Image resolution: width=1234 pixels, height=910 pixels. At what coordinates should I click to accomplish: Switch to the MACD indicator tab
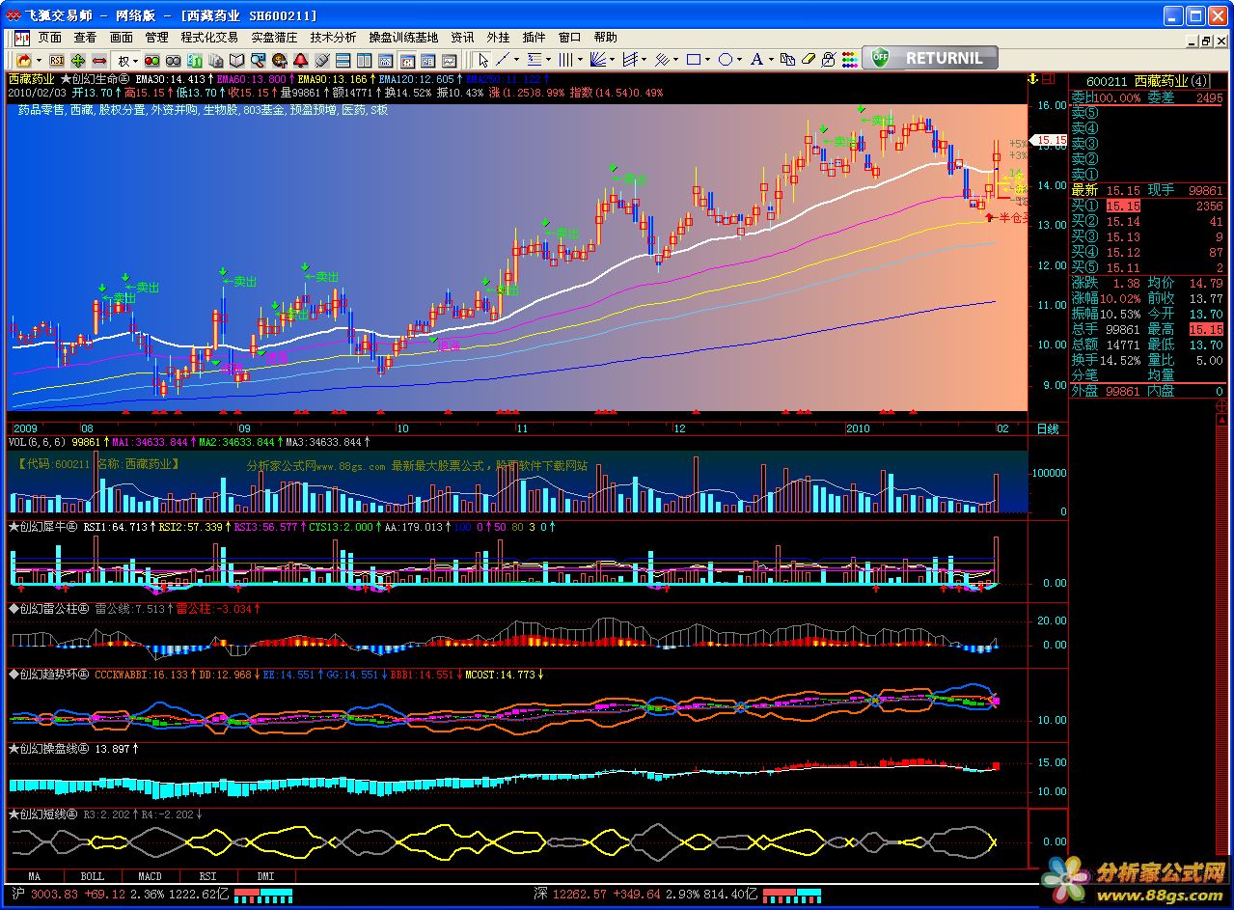coord(150,876)
